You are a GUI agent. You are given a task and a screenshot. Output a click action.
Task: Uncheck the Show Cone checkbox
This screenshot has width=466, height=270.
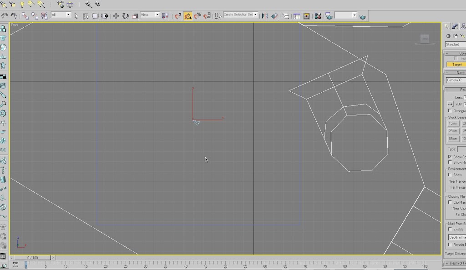point(450,157)
